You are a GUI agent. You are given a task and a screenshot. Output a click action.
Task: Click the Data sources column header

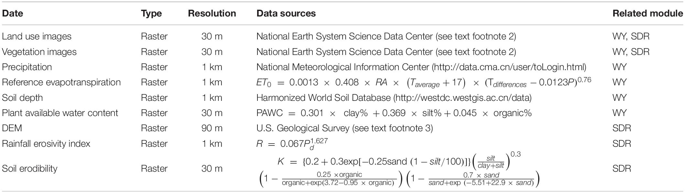(x=286, y=14)
